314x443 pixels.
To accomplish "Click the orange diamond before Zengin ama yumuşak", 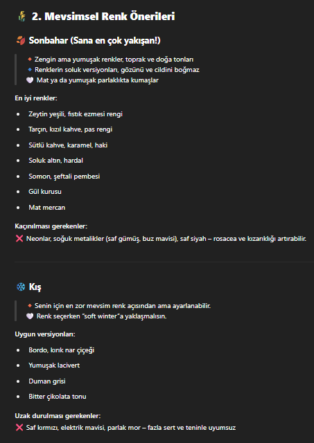I will [30, 60].
